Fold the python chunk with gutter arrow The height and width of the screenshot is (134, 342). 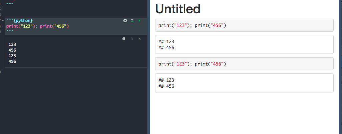click(3, 20)
